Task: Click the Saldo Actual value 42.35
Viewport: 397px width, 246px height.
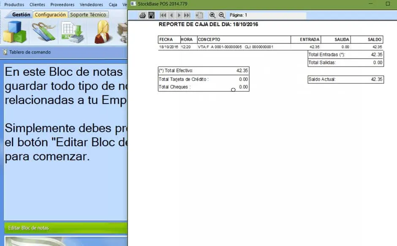Action: (376, 79)
